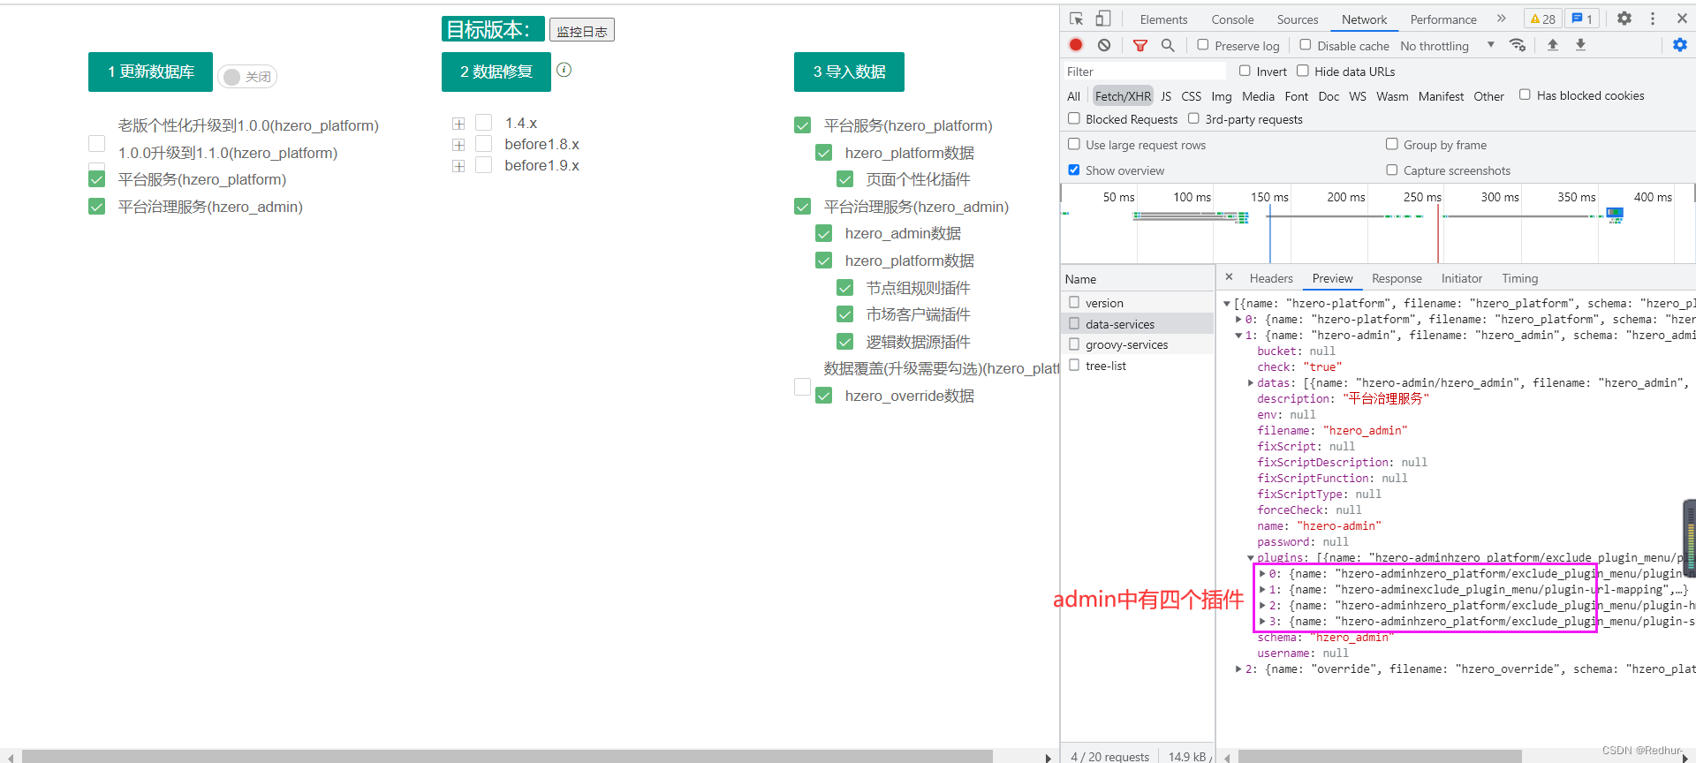This screenshot has height=763, width=1696.
Task: Open the Initiator tab of the request
Action: (1462, 278)
